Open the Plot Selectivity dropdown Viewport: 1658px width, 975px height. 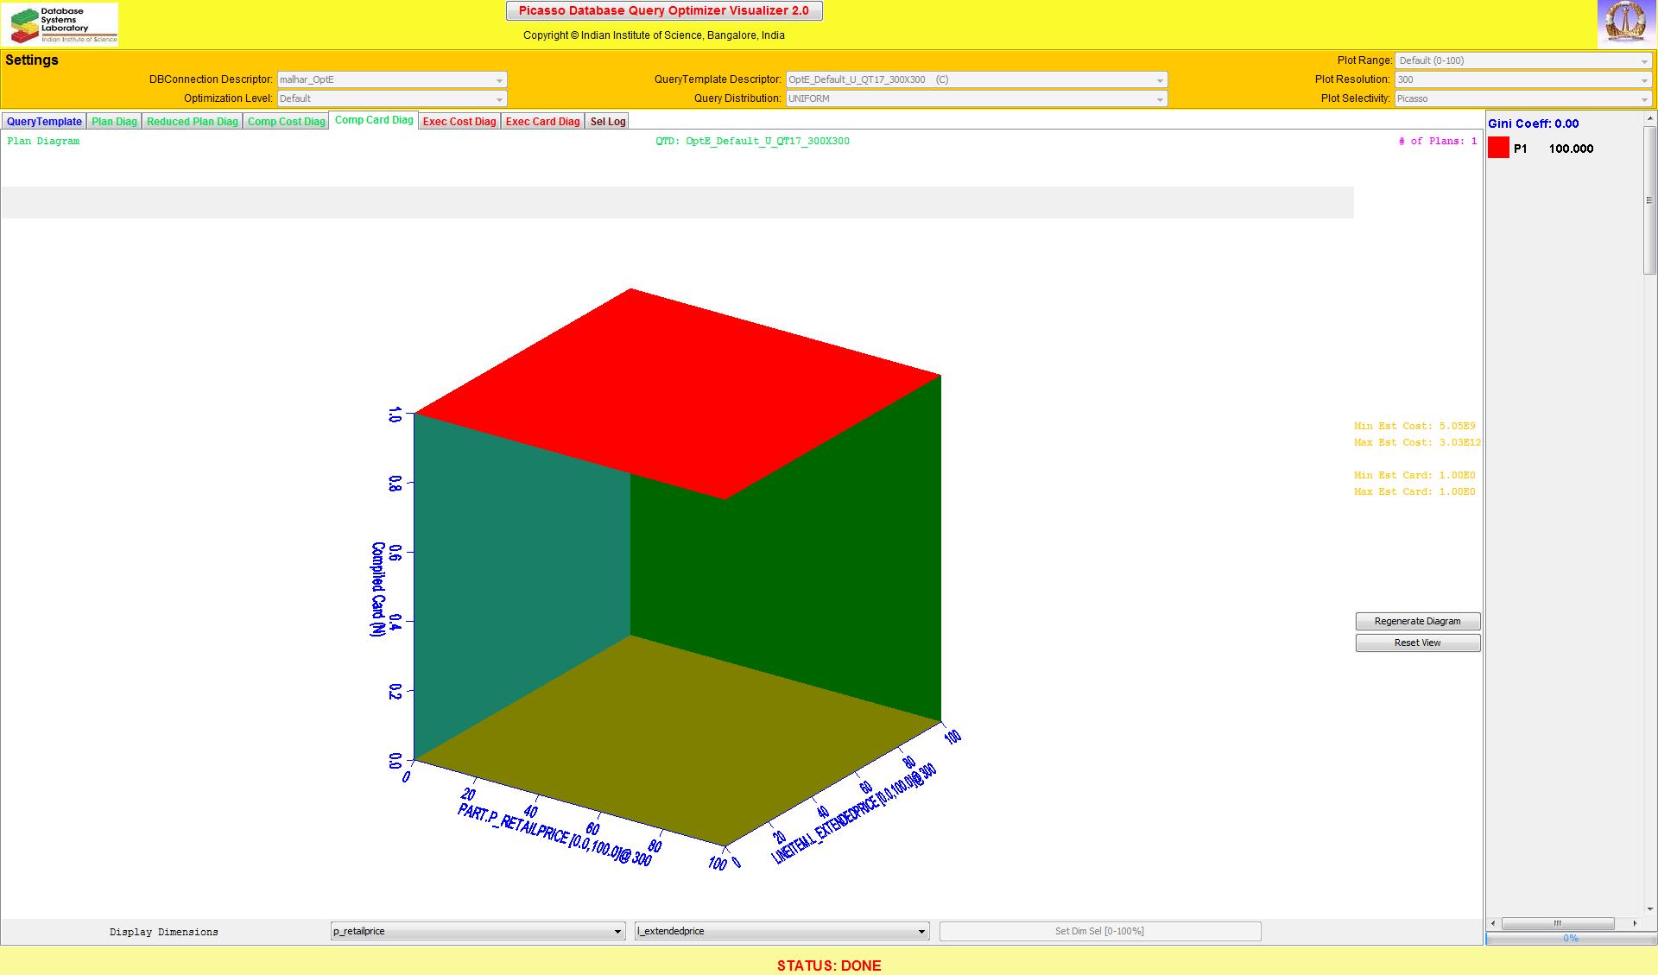1522,98
